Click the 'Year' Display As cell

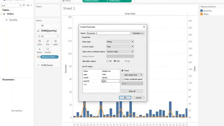pos(111,75)
